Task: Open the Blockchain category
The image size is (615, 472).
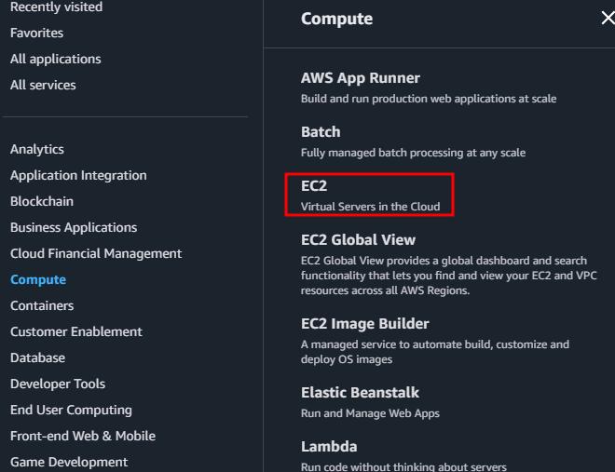Action: click(x=42, y=201)
